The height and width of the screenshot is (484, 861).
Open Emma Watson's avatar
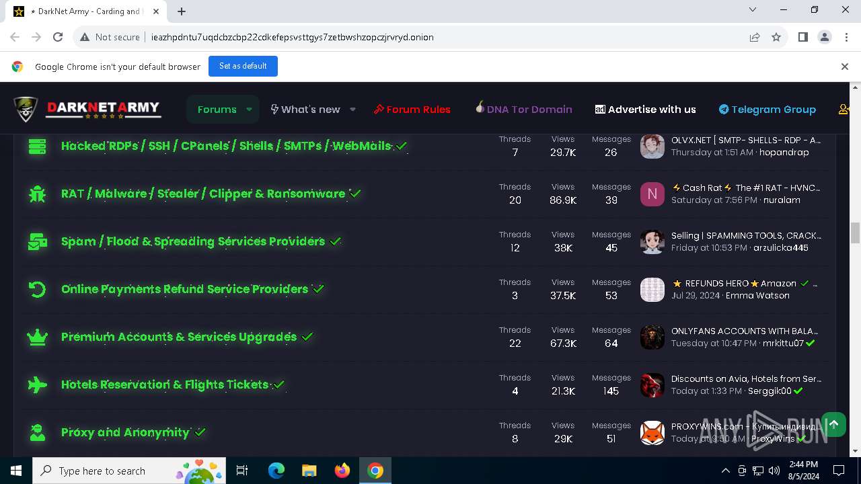tap(652, 289)
